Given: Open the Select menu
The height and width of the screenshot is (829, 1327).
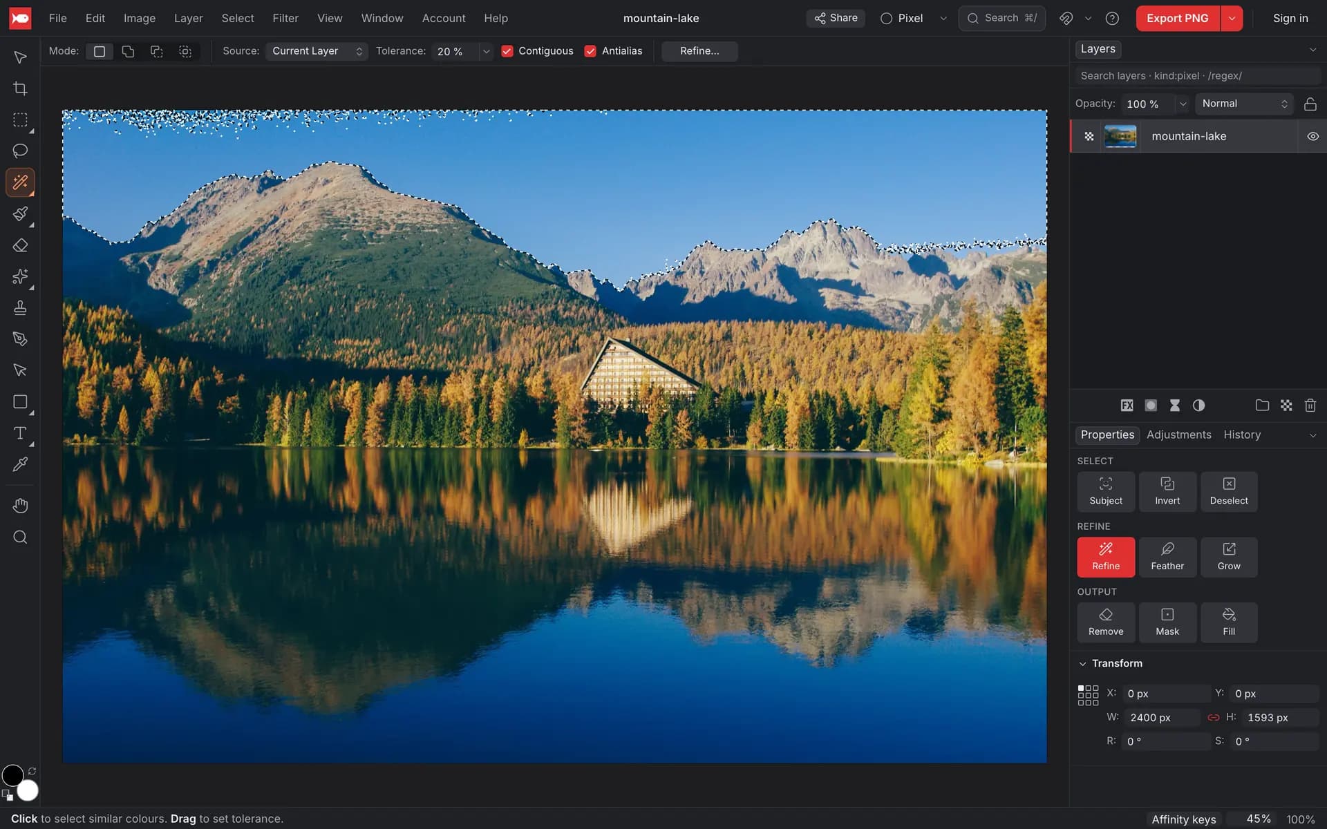Looking at the screenshot, I should pos(238,19).
